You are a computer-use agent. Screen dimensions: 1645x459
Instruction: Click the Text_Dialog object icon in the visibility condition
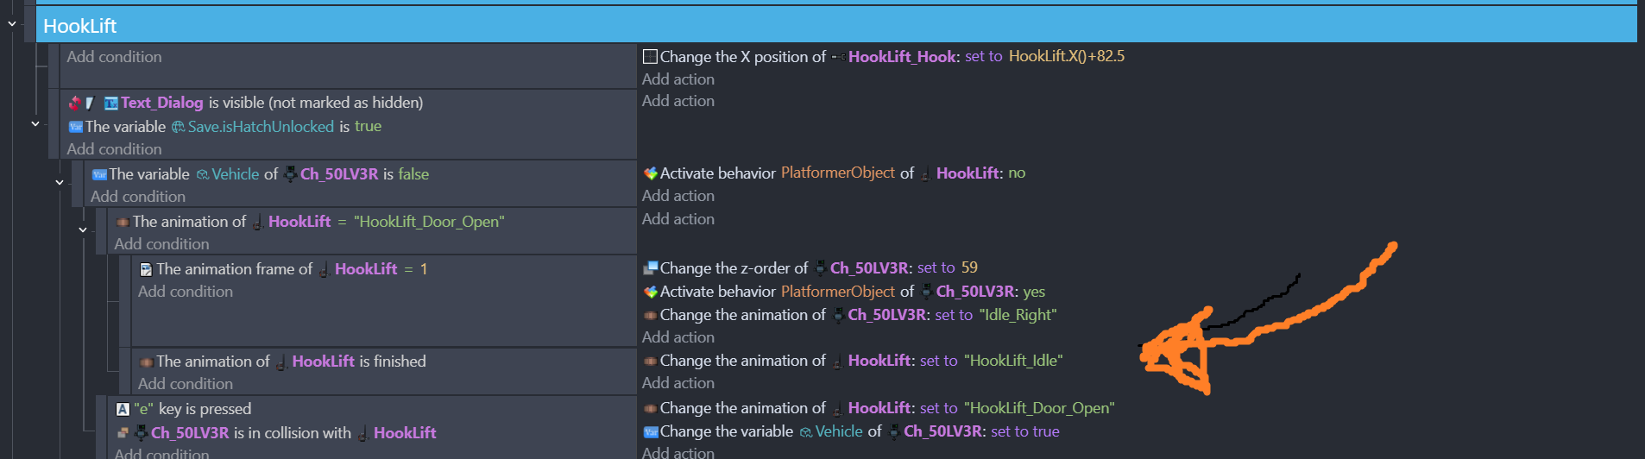111,104
